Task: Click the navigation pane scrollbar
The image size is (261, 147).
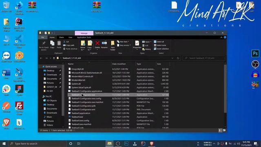Action: 63,90
